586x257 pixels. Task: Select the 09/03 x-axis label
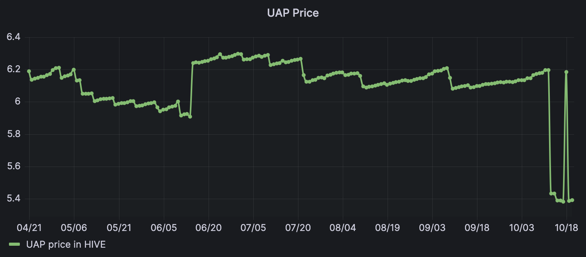pyautogui.click(x=432, y=227)
